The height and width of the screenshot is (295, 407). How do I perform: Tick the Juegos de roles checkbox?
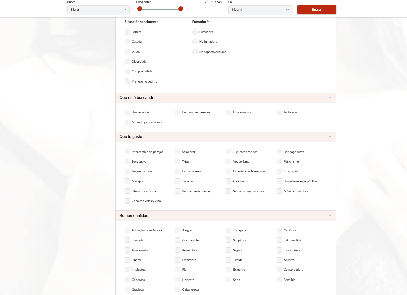[x=127, y=171]
